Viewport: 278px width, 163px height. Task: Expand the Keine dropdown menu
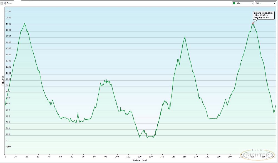tap(265, 3)
